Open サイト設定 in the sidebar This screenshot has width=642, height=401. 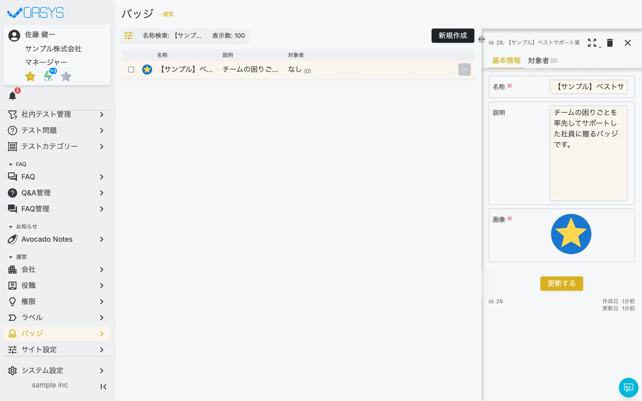click(x=57, y=350)
